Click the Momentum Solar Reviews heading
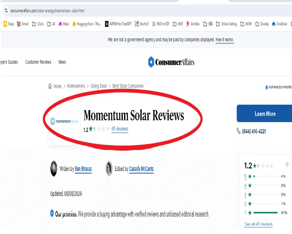 134,115
